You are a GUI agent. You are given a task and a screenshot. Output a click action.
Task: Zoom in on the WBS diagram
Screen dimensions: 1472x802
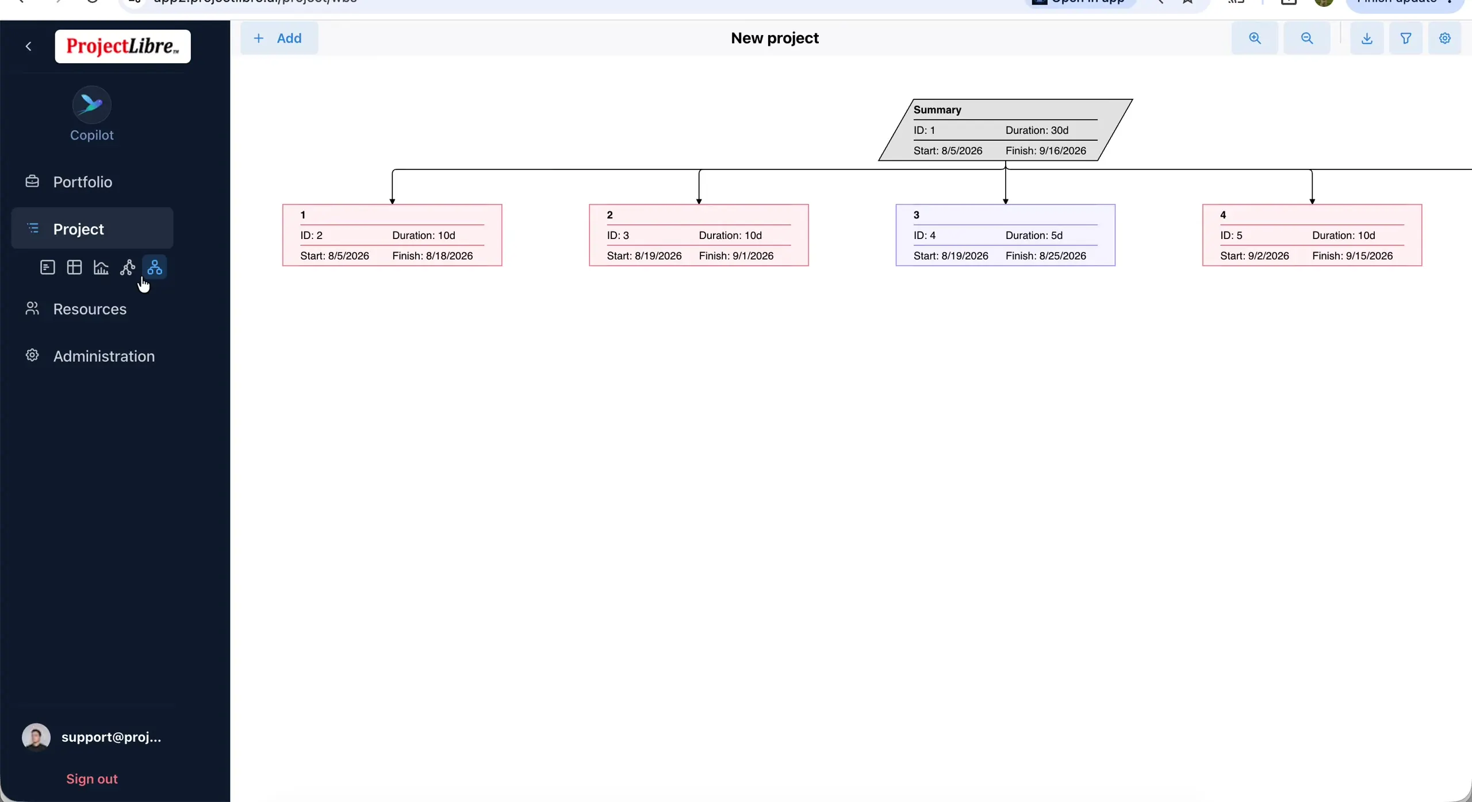click(1255, 38)
